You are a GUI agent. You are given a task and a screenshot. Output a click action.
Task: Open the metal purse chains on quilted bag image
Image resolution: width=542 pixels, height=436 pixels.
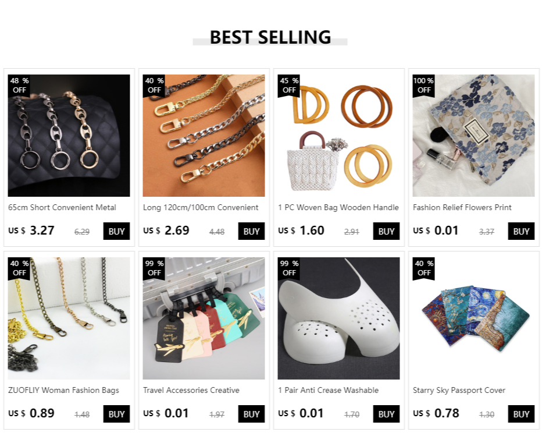[69, 136]
